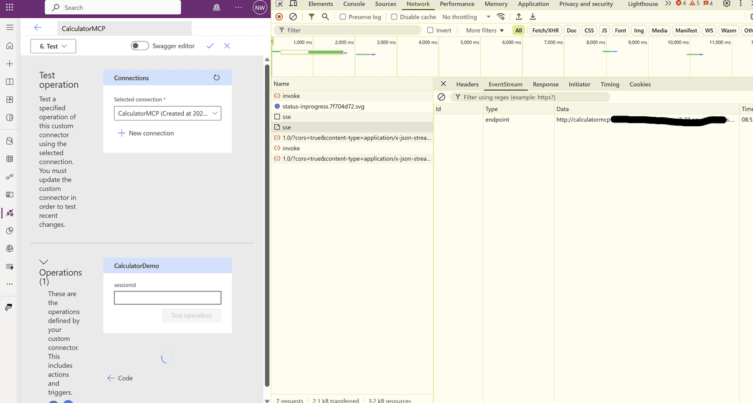Select the Custom connectors sidebar icon
The width and height of the screenshot is (753, 403).
9,213
